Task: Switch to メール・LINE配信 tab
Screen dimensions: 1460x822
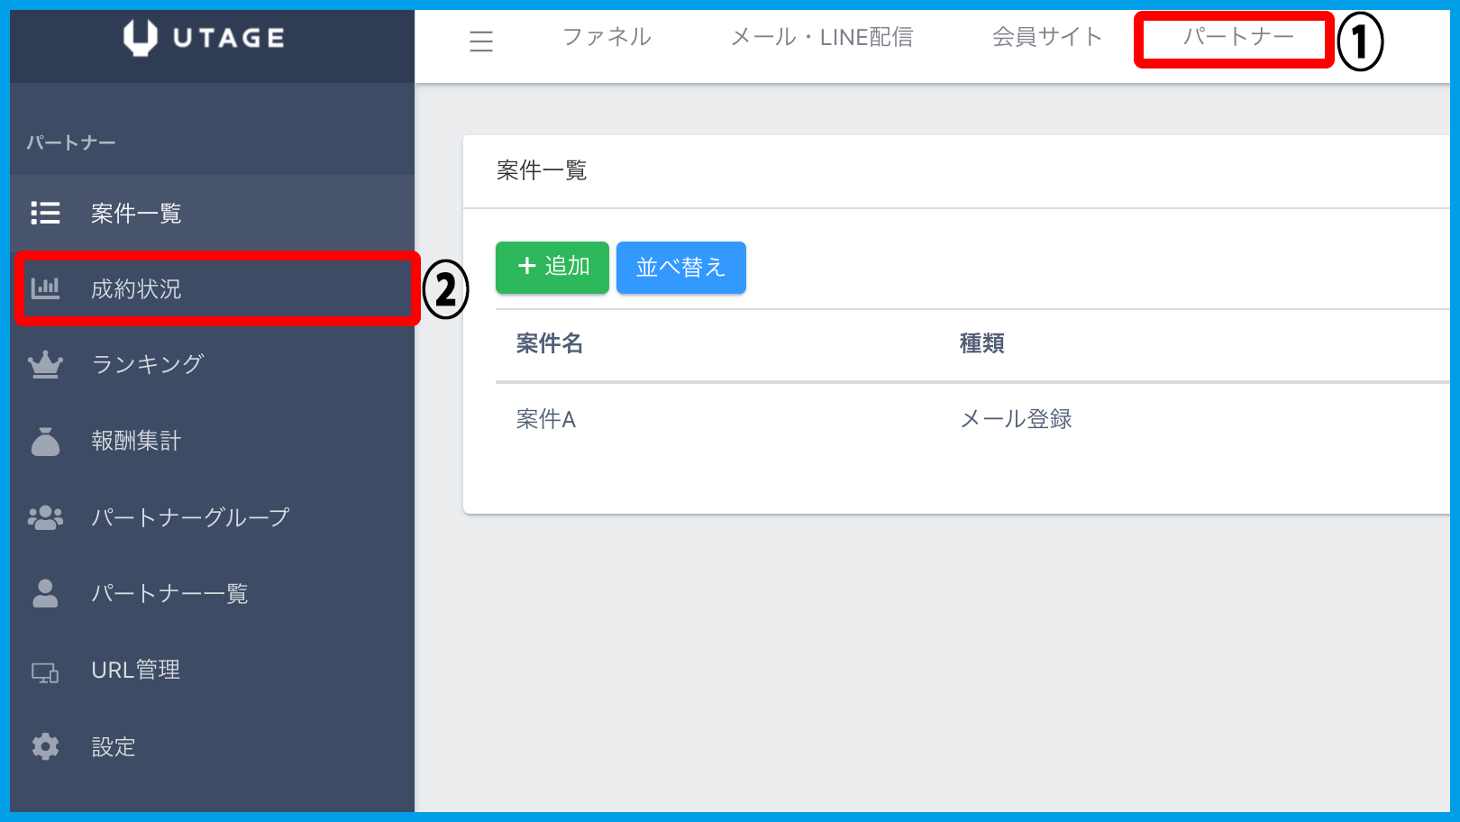Action: 822,37
